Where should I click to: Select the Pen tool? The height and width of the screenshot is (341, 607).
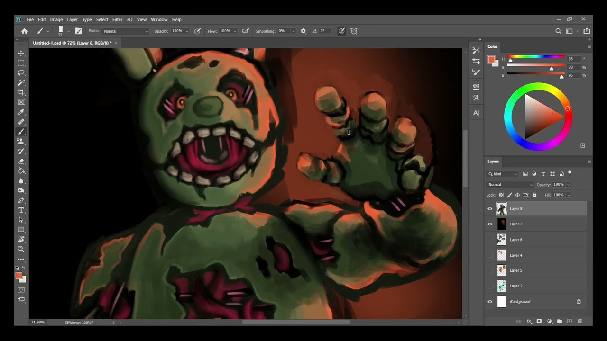[x=21, y=200]
